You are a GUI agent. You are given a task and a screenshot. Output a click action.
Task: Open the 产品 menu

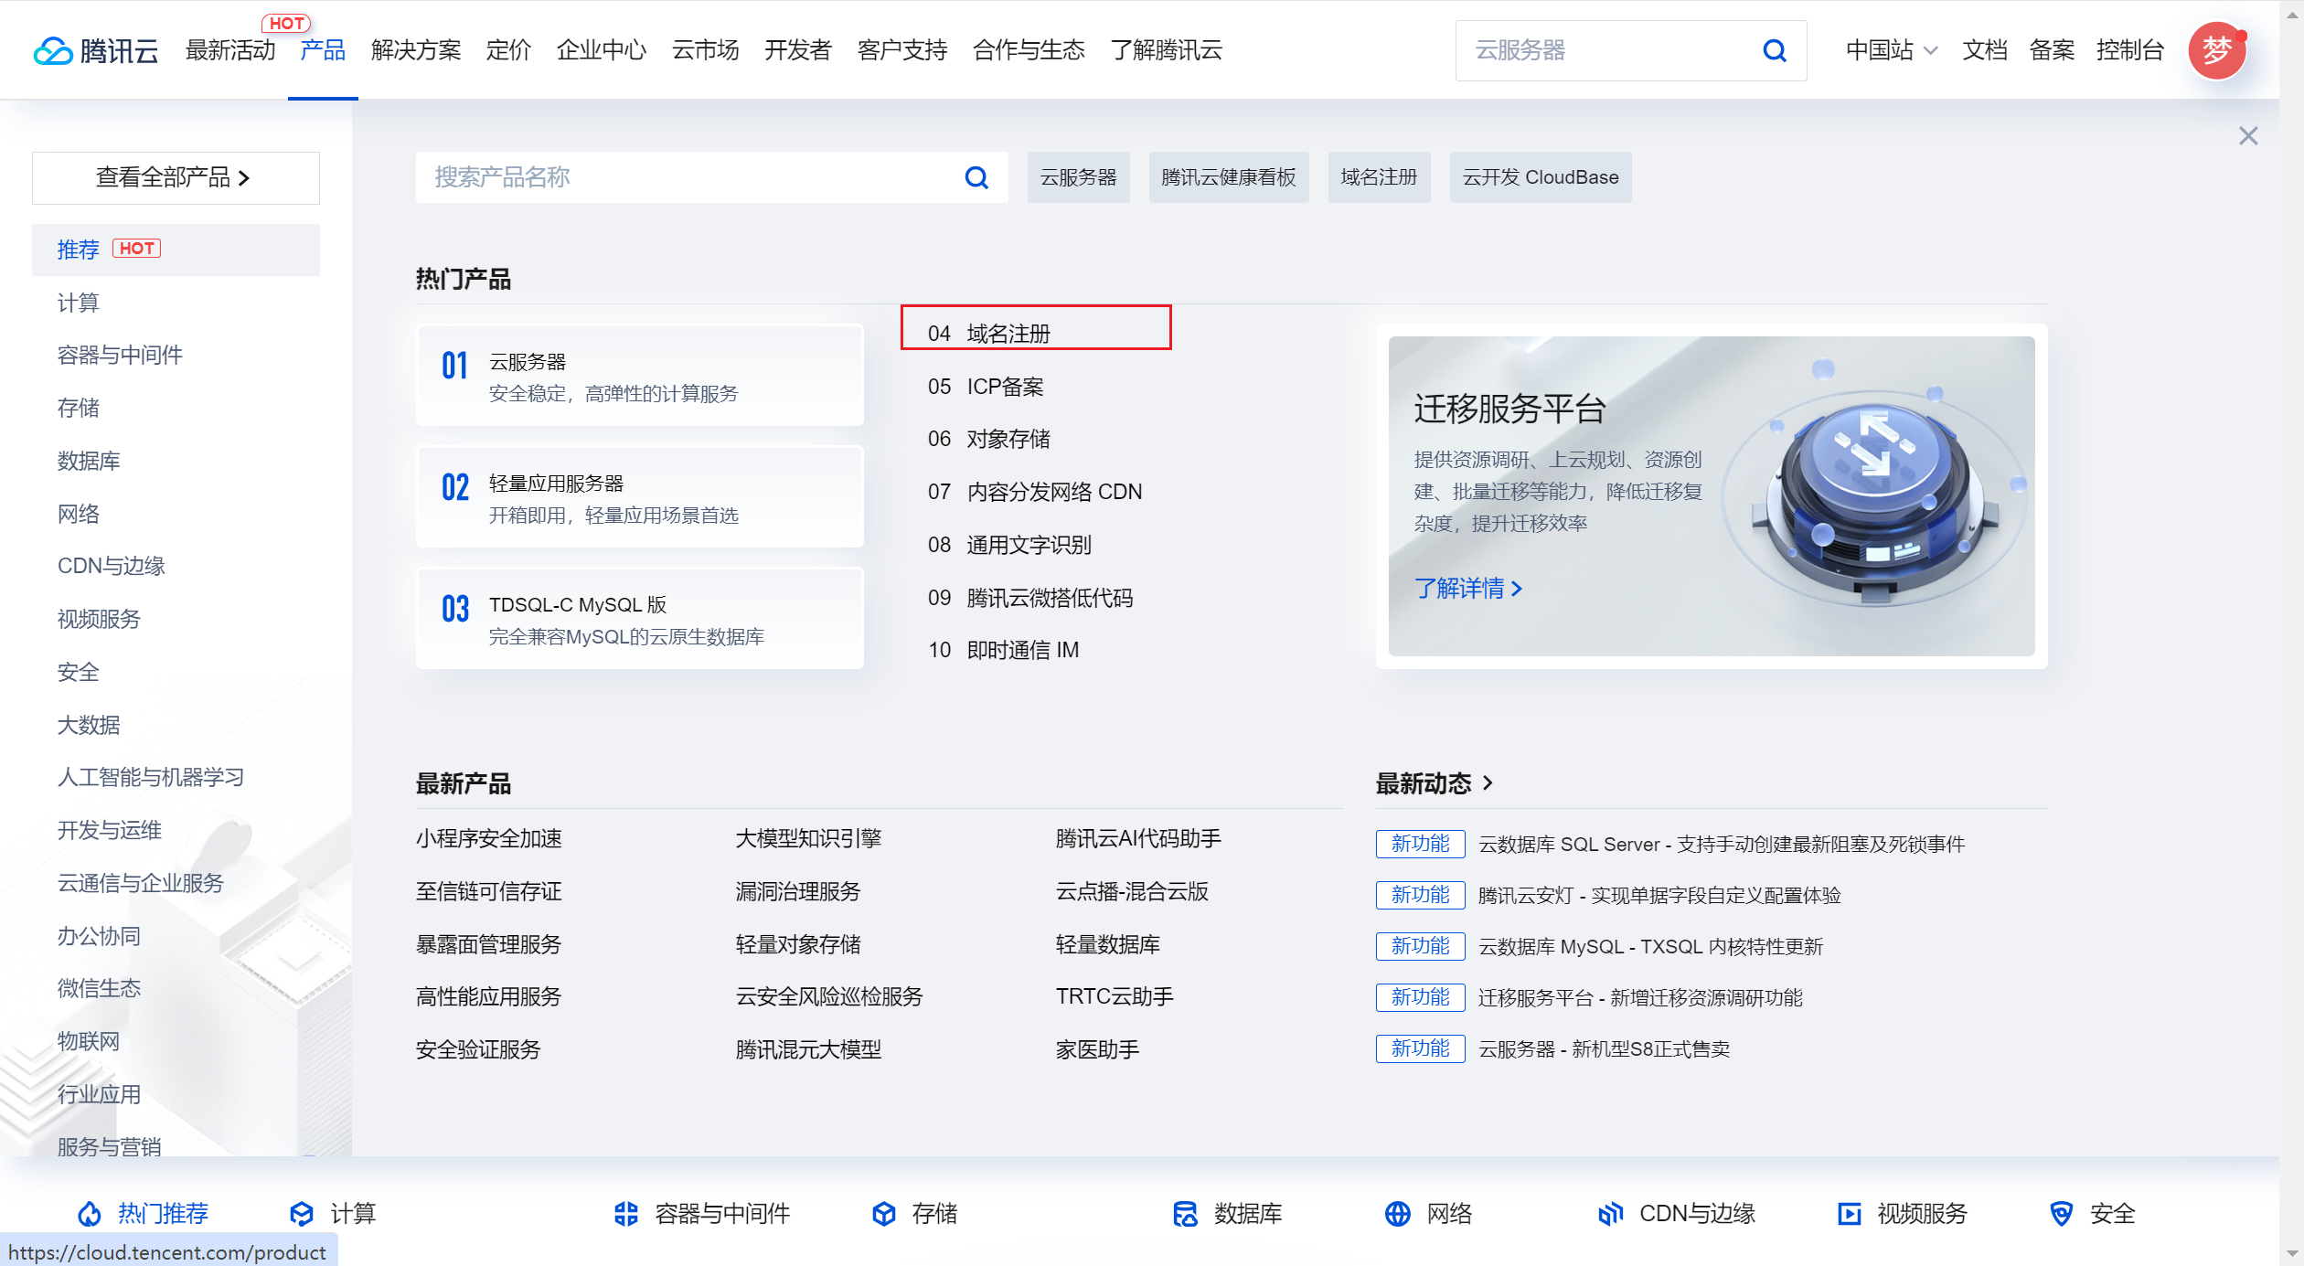click(x=323, y=50)
